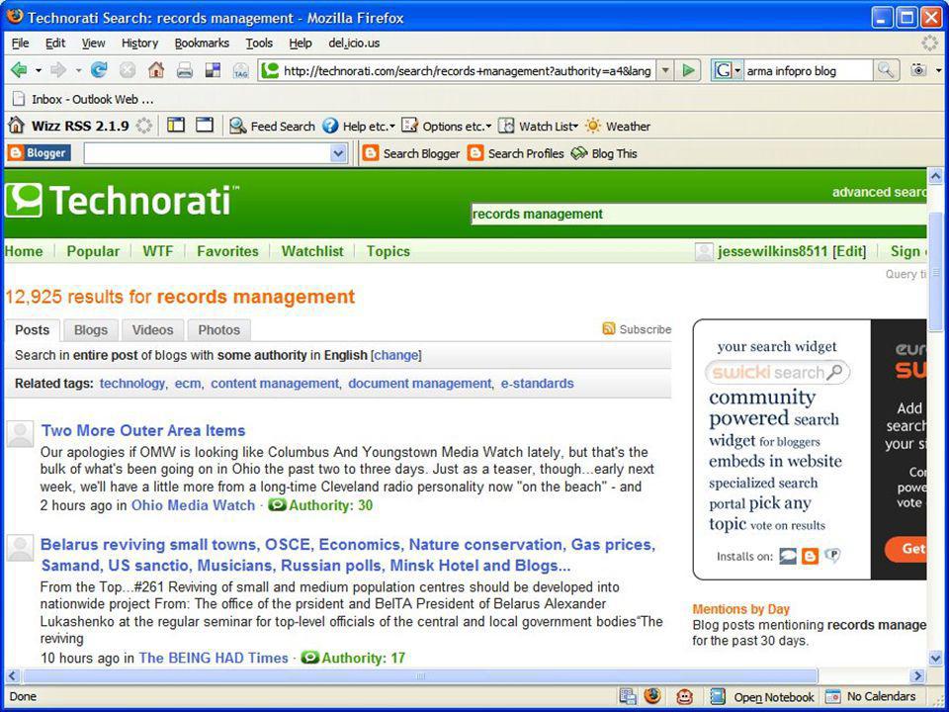Open Notebook from the status bar
949x712 pixels.
coord(762,697)
